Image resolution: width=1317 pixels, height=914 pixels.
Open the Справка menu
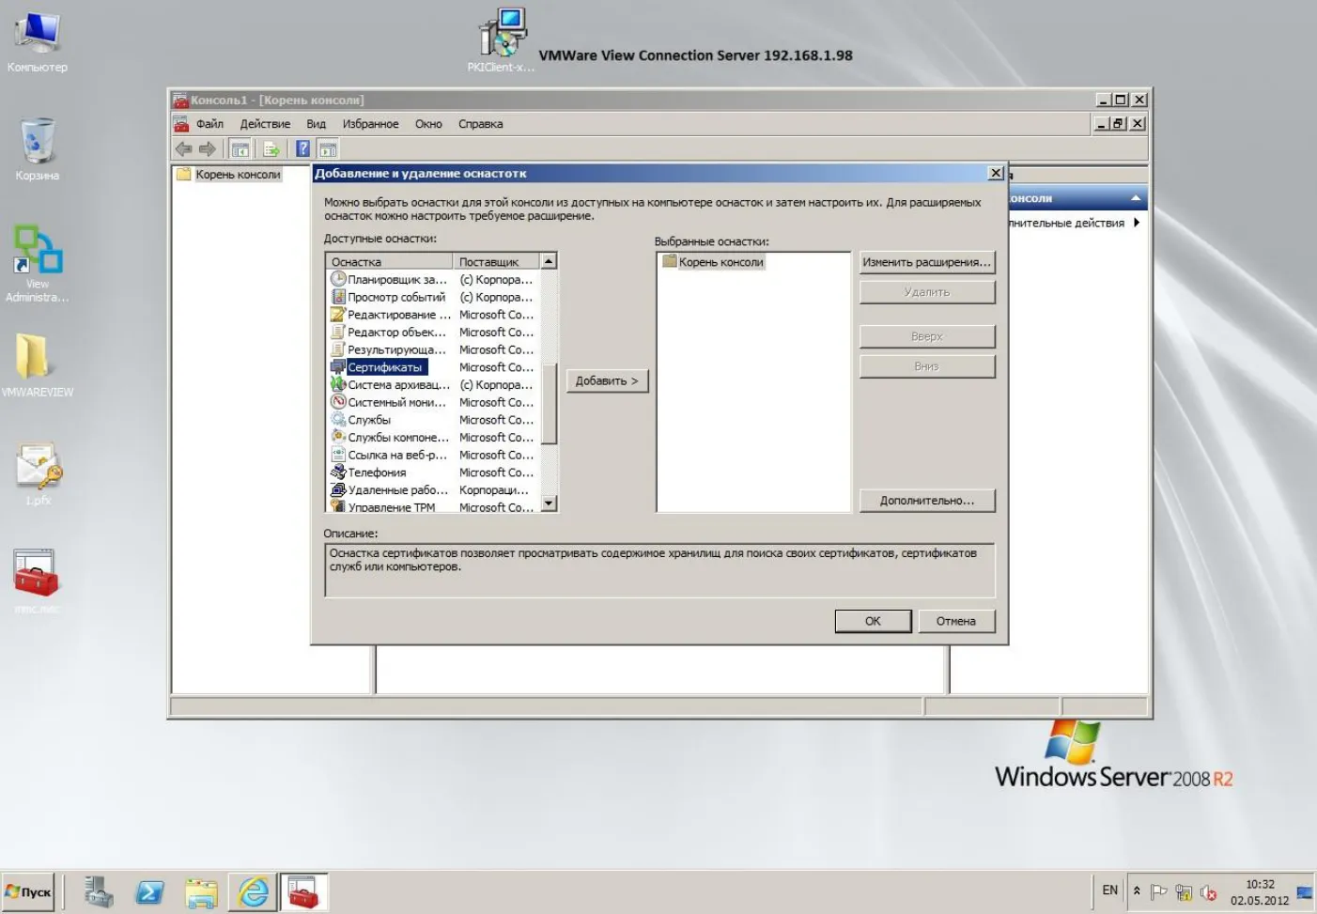(481, 124)
